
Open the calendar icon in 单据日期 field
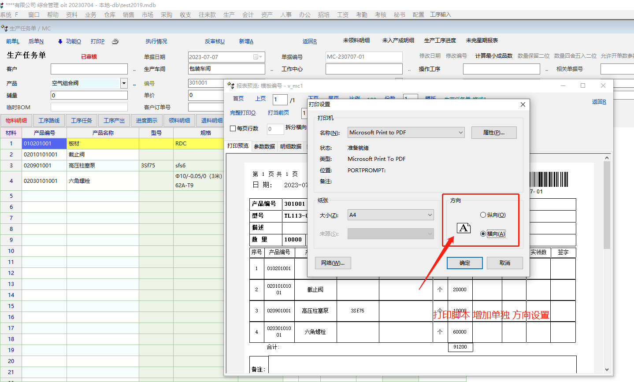[256, 57]
